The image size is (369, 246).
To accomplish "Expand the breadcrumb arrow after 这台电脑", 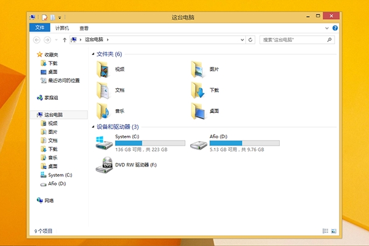I will point(108,39).
